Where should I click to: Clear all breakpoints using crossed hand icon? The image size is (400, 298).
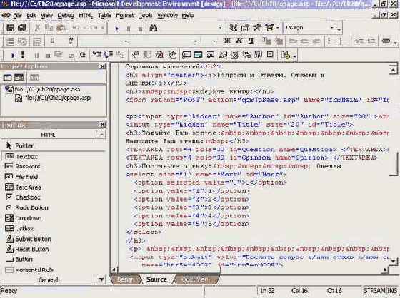(160, 54)
